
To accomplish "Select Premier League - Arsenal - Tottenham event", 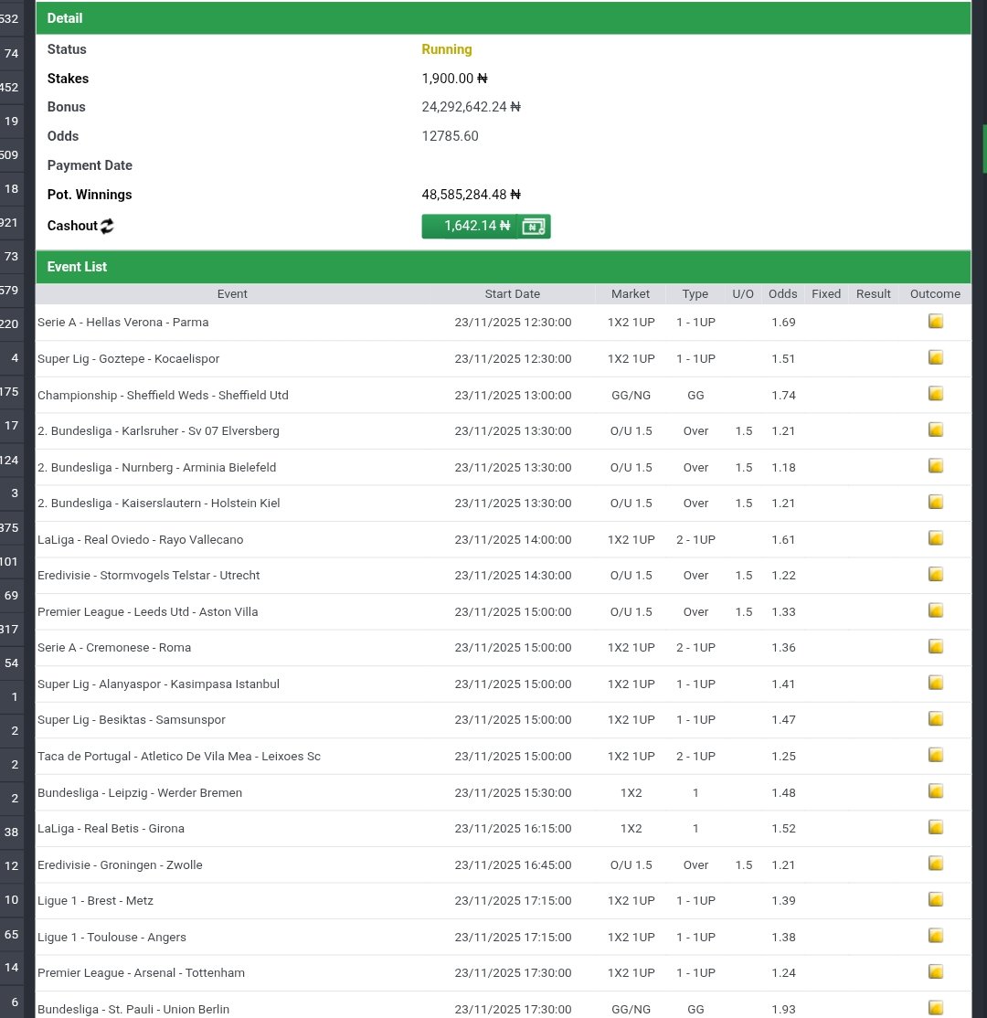I will [x=142, y=972].
